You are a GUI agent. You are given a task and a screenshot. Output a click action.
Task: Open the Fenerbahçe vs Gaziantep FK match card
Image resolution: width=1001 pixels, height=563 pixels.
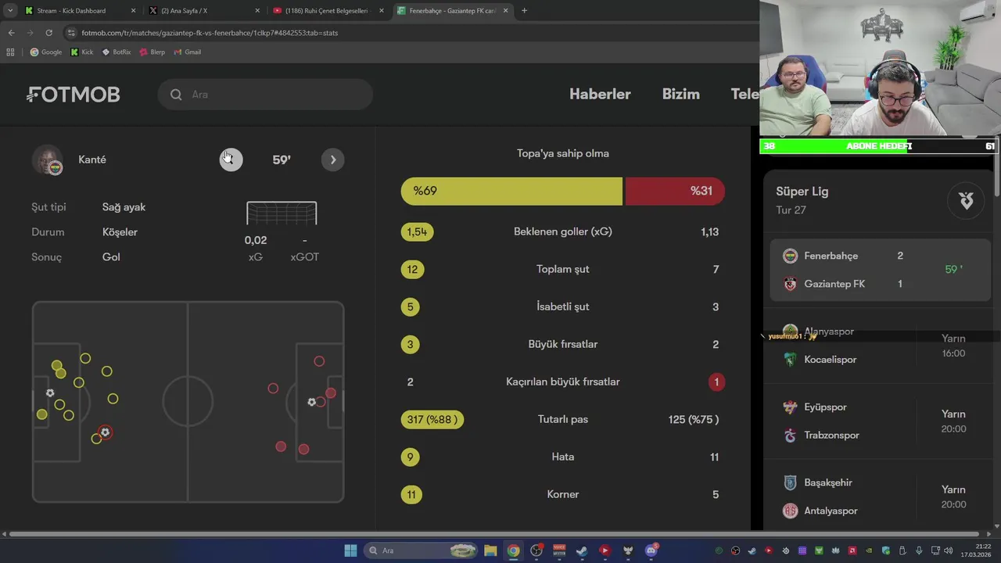(881, 270)
